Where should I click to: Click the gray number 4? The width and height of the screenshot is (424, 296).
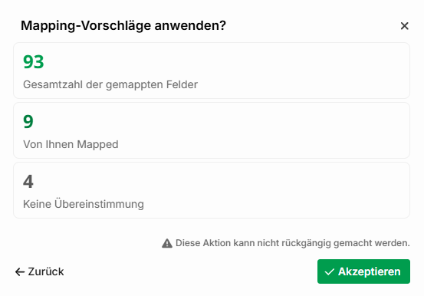click(28, 182)
